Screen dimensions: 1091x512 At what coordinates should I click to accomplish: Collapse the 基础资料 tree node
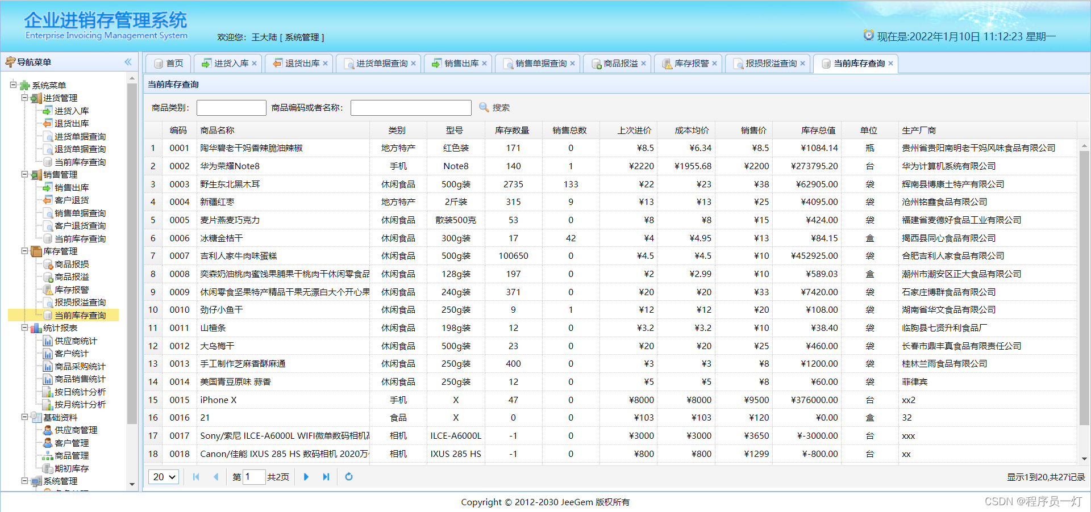24,417
